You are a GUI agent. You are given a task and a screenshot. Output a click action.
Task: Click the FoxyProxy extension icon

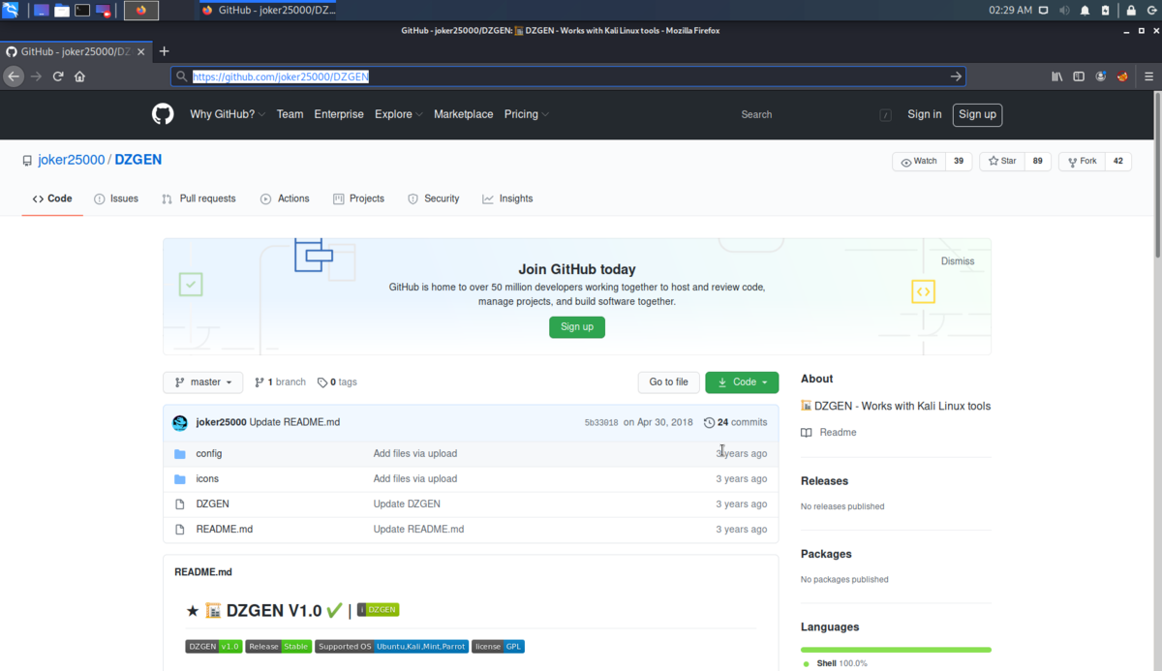click(1123, 76)
